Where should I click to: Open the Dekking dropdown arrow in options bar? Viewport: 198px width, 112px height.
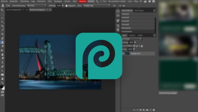[62, 6]
